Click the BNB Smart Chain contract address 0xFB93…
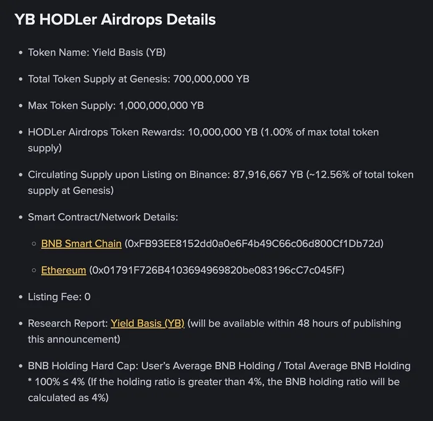Viewport: 433px width, 421px height. click(x=254, y=243)
